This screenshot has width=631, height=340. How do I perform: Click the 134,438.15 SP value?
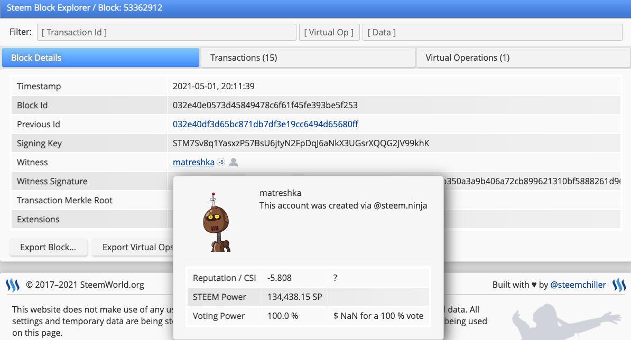click(x=294, y=297)
